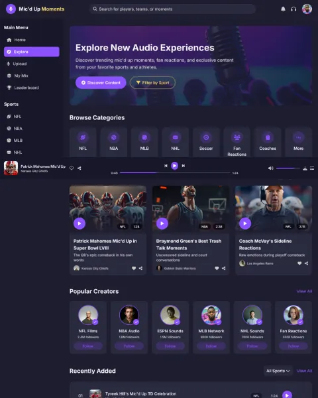Image resolution: width=318 pixels, height=398 pixels.
Task: Share the Patrick Mahomes track in player
Action: [x=79, y=168]
